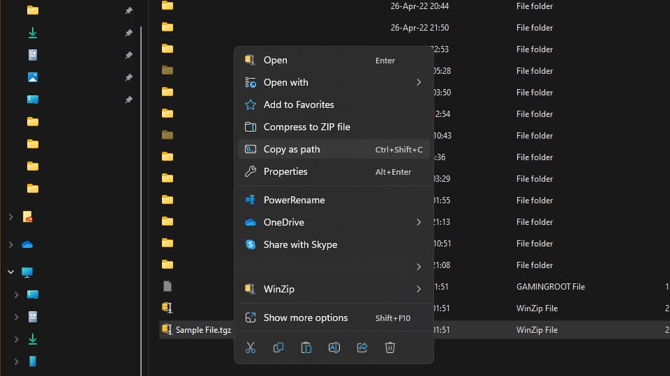
Task: Click the Delete trash can icon
Action: (x=390, y=347)
